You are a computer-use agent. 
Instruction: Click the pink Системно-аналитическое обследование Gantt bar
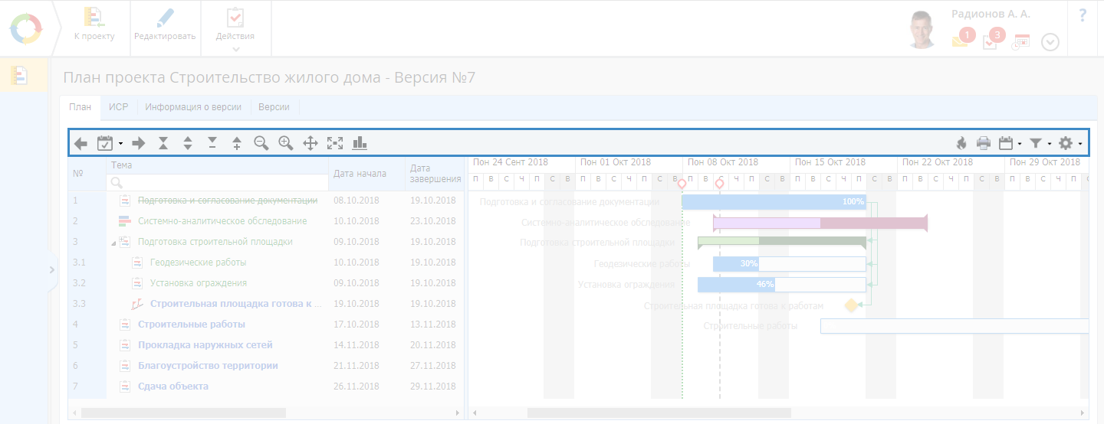(x=820, y=223)
